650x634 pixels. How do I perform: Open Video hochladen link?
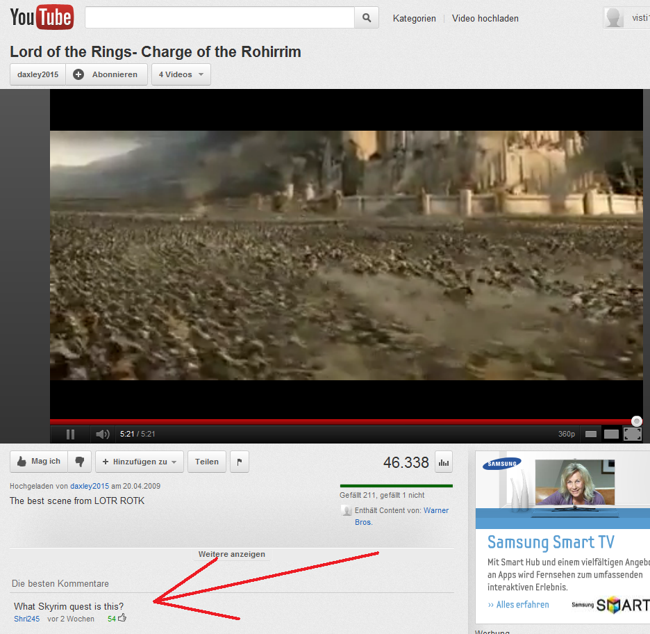pyautogui.click(x=485, y=18)
